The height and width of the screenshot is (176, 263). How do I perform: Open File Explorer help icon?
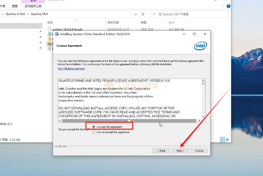tap(228, 6)
